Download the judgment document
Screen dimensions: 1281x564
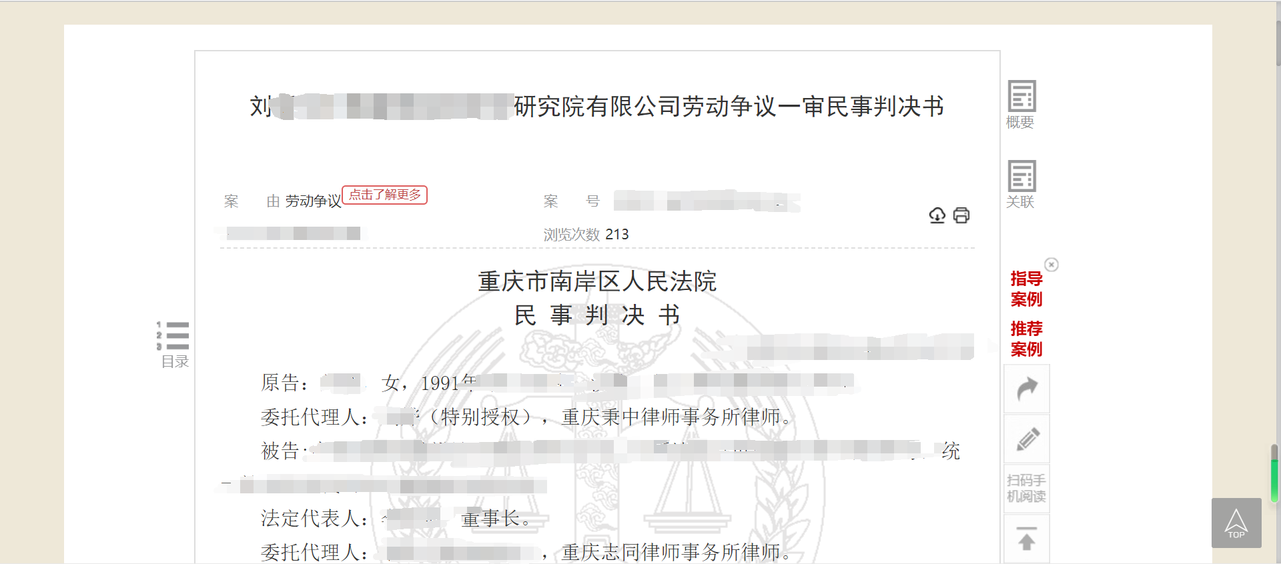pyautogui.click(x=937, y=215)
